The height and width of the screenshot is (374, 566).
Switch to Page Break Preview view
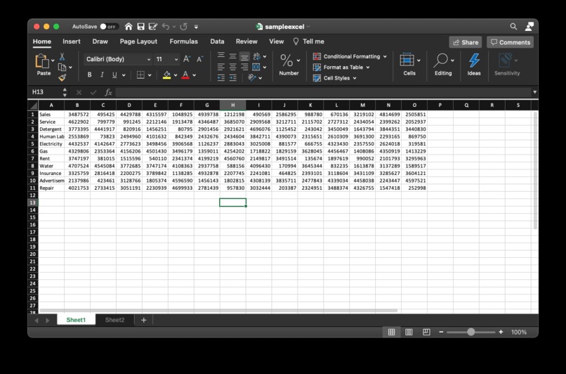(x=426, y=332)
